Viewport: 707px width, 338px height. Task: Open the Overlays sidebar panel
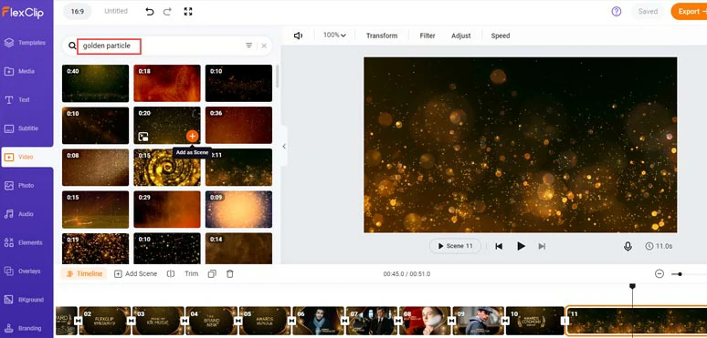23,271
